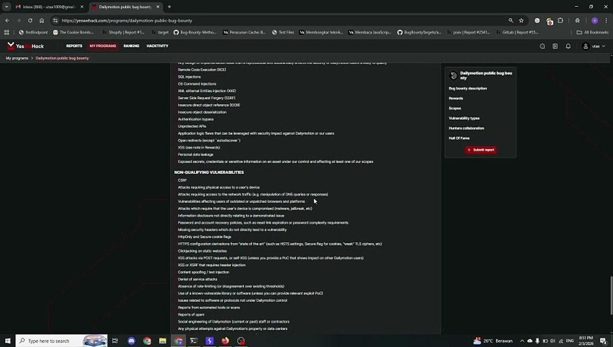Click the Windows taskbar search box
The height and width of the screenshot is (347, 613).
click(x=62, y=341)
